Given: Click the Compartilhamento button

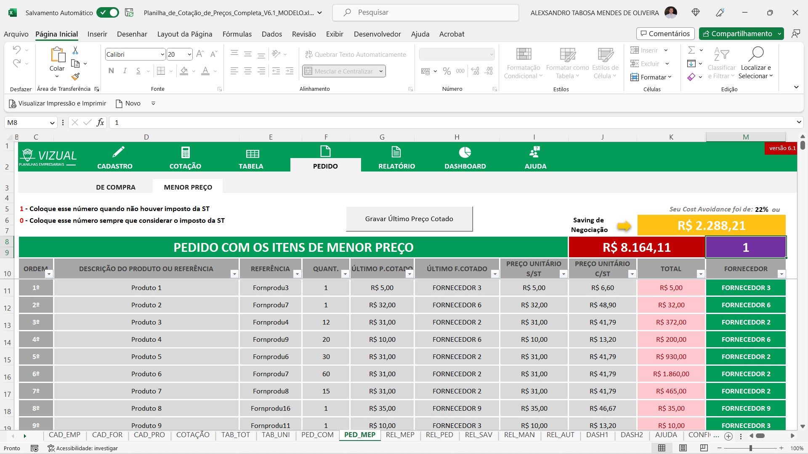Looking at the screenshot, I should tap(737, 34).
